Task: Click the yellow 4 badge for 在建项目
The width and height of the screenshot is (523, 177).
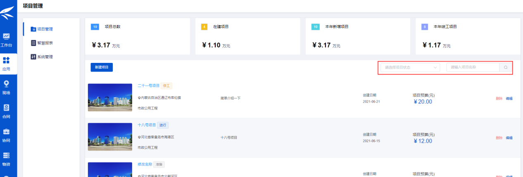Action: (x=204, y=27)
